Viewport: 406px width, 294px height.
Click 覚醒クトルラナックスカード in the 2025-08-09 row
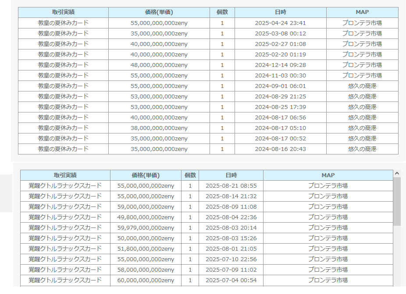tap(65, 207)
